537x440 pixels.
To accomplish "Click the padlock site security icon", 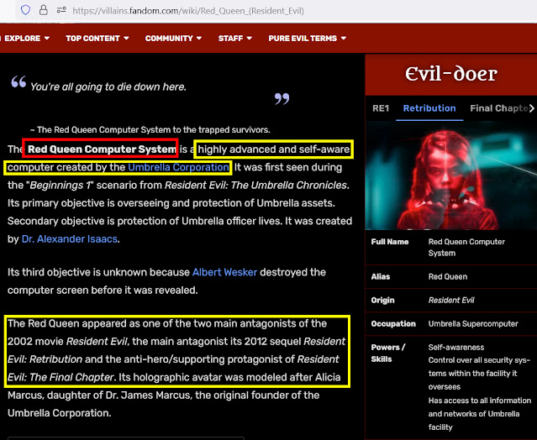I will [44, 10].
